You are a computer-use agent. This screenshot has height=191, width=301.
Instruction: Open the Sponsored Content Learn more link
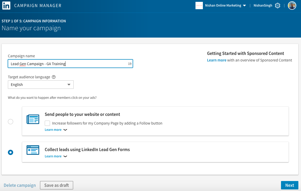tap(217, 60)
